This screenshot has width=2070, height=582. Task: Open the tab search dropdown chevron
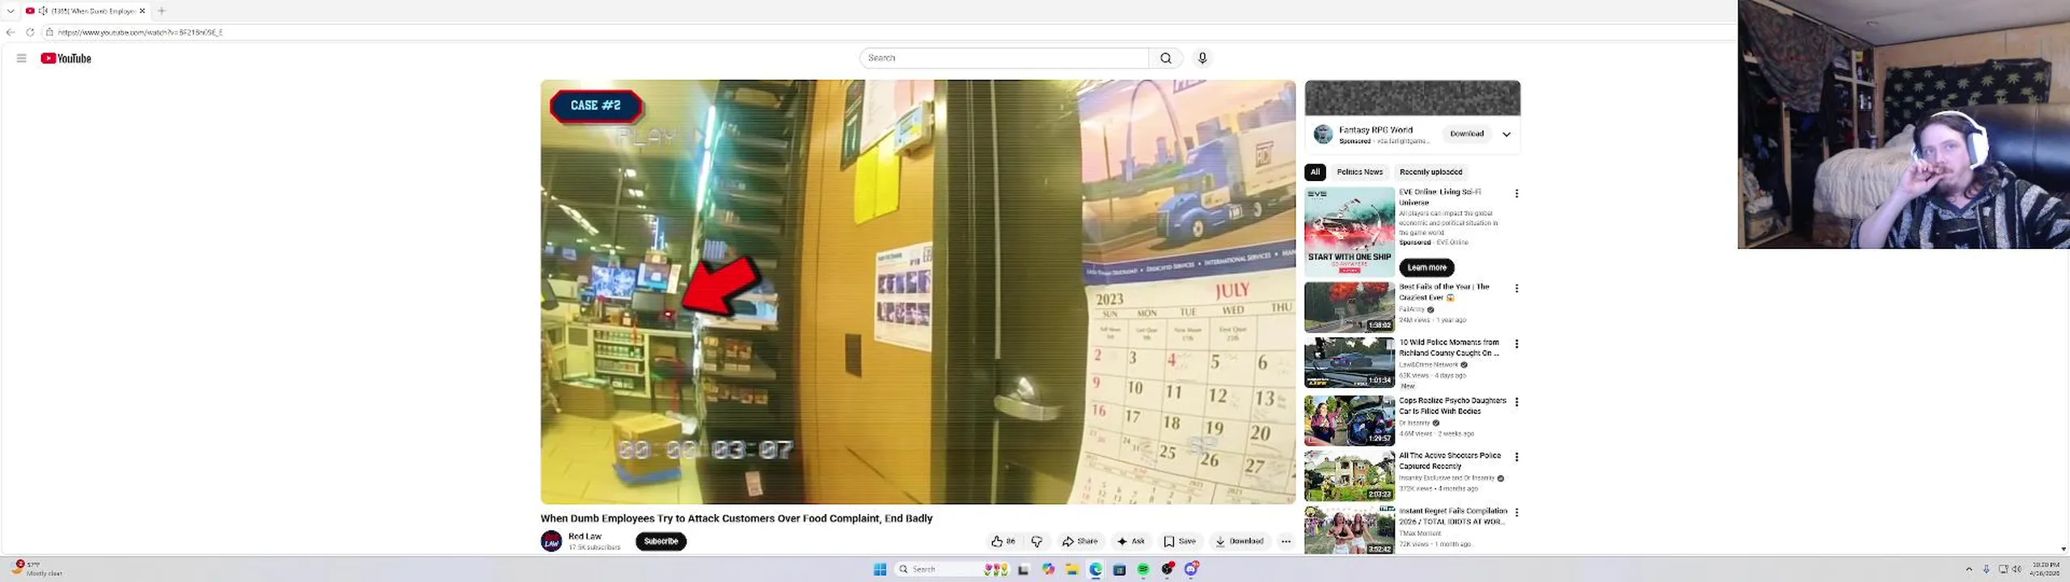point(11,11)
